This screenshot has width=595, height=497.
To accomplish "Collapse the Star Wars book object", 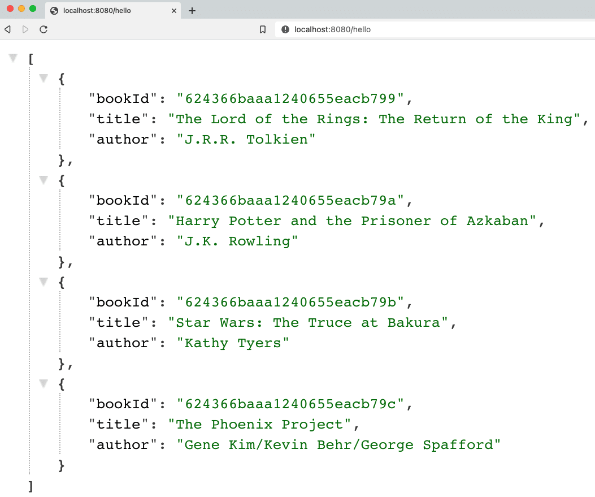I will point(43,282).
